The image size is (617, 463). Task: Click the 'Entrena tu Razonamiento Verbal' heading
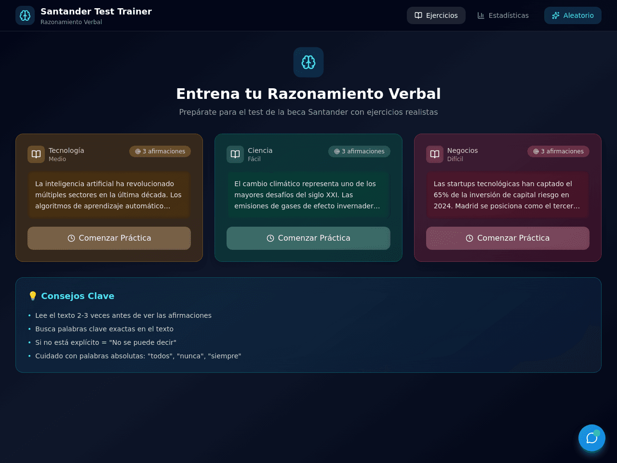[308, 94]
